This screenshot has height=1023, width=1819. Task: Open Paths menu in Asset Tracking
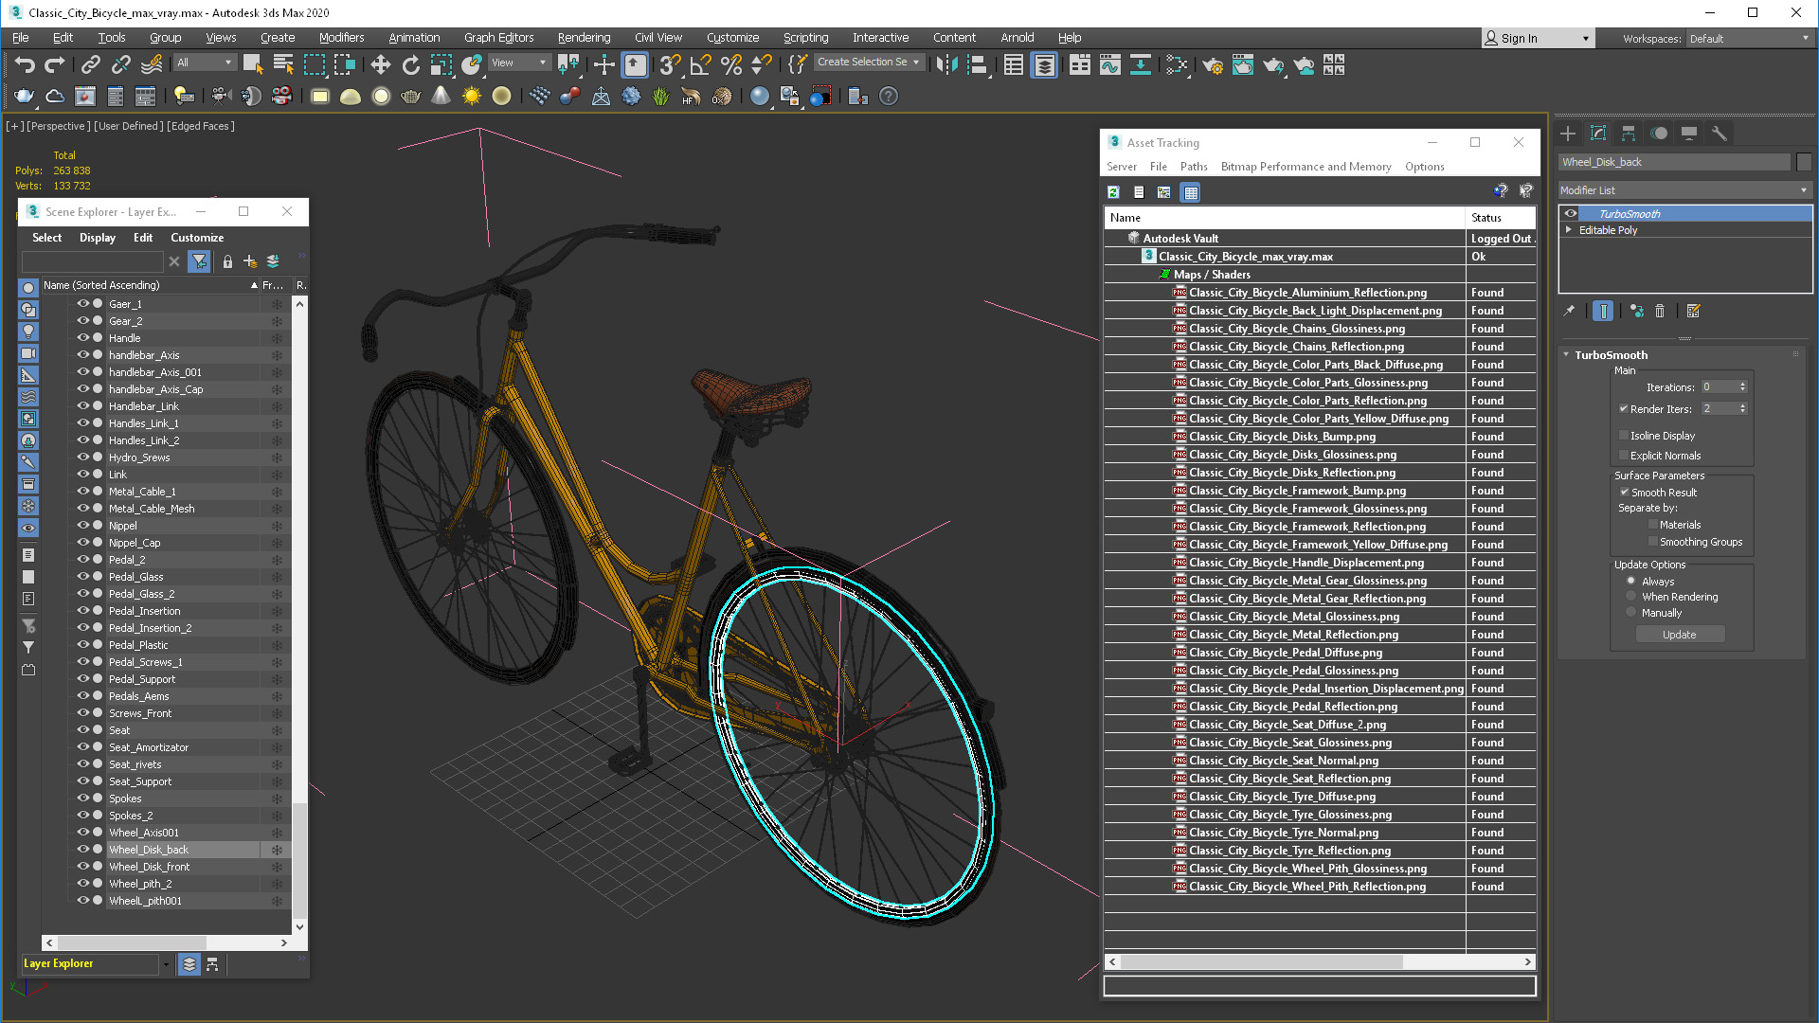(x=1194, y=167)
